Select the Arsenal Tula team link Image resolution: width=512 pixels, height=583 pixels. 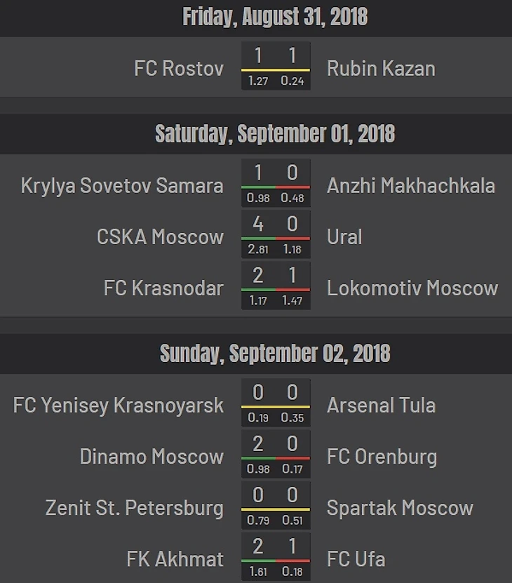pos(381,406)
